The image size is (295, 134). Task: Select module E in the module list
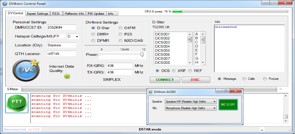197,50
